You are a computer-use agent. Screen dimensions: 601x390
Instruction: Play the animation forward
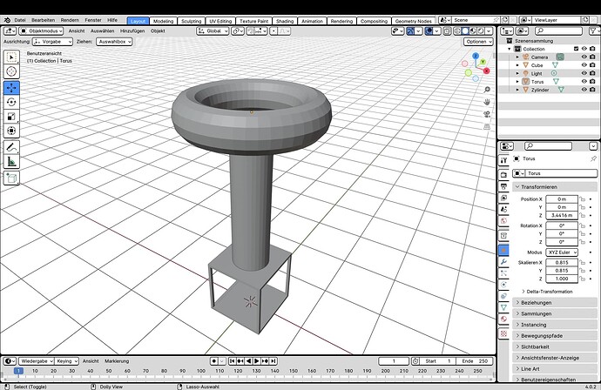[x=257, y=361]
